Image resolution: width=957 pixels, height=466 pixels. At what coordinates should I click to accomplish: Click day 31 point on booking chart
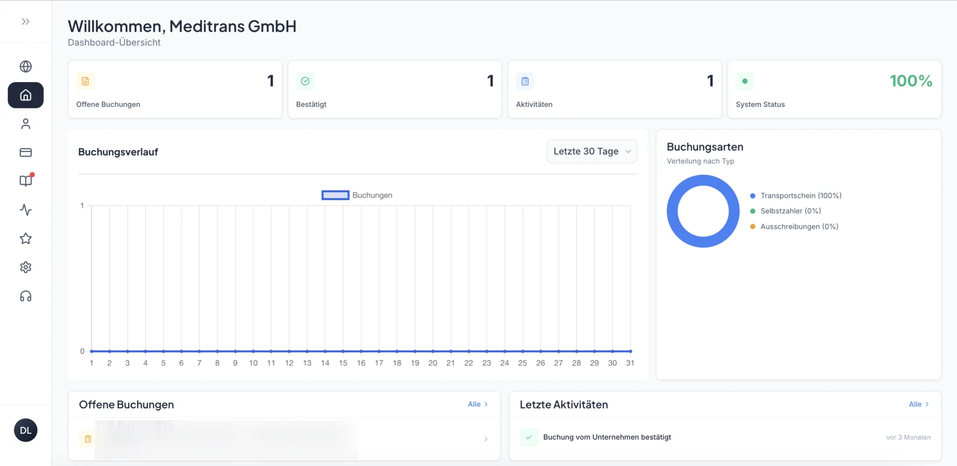pyautogui.click(x=630, y=351)
